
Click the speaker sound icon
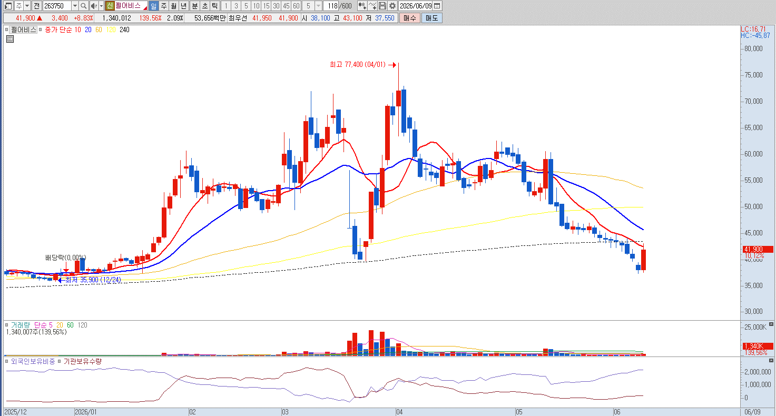(93, 6)
